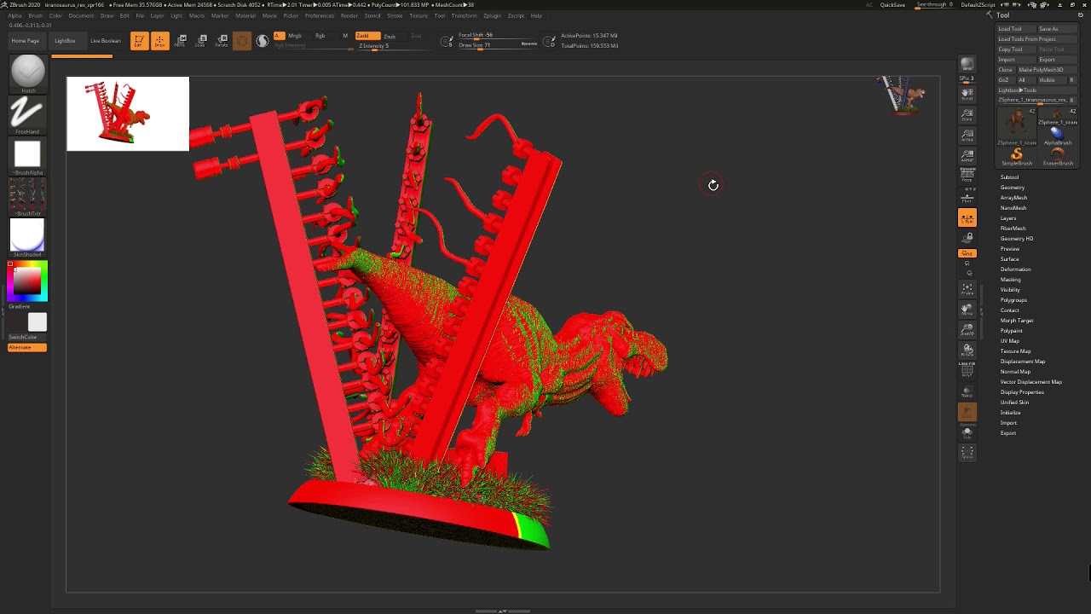Toggle the Floor grid

tap(967, 197)
